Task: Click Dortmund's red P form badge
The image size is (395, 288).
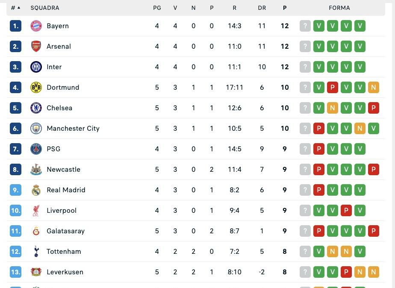Action: (333, 87)
